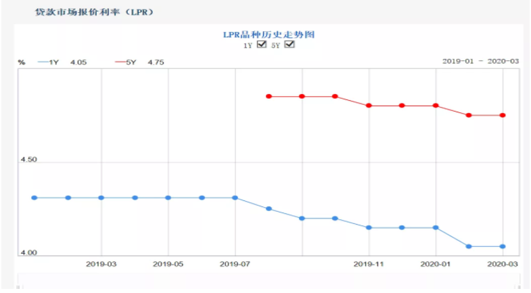Select the first red 5Y data point

[269, 97]
